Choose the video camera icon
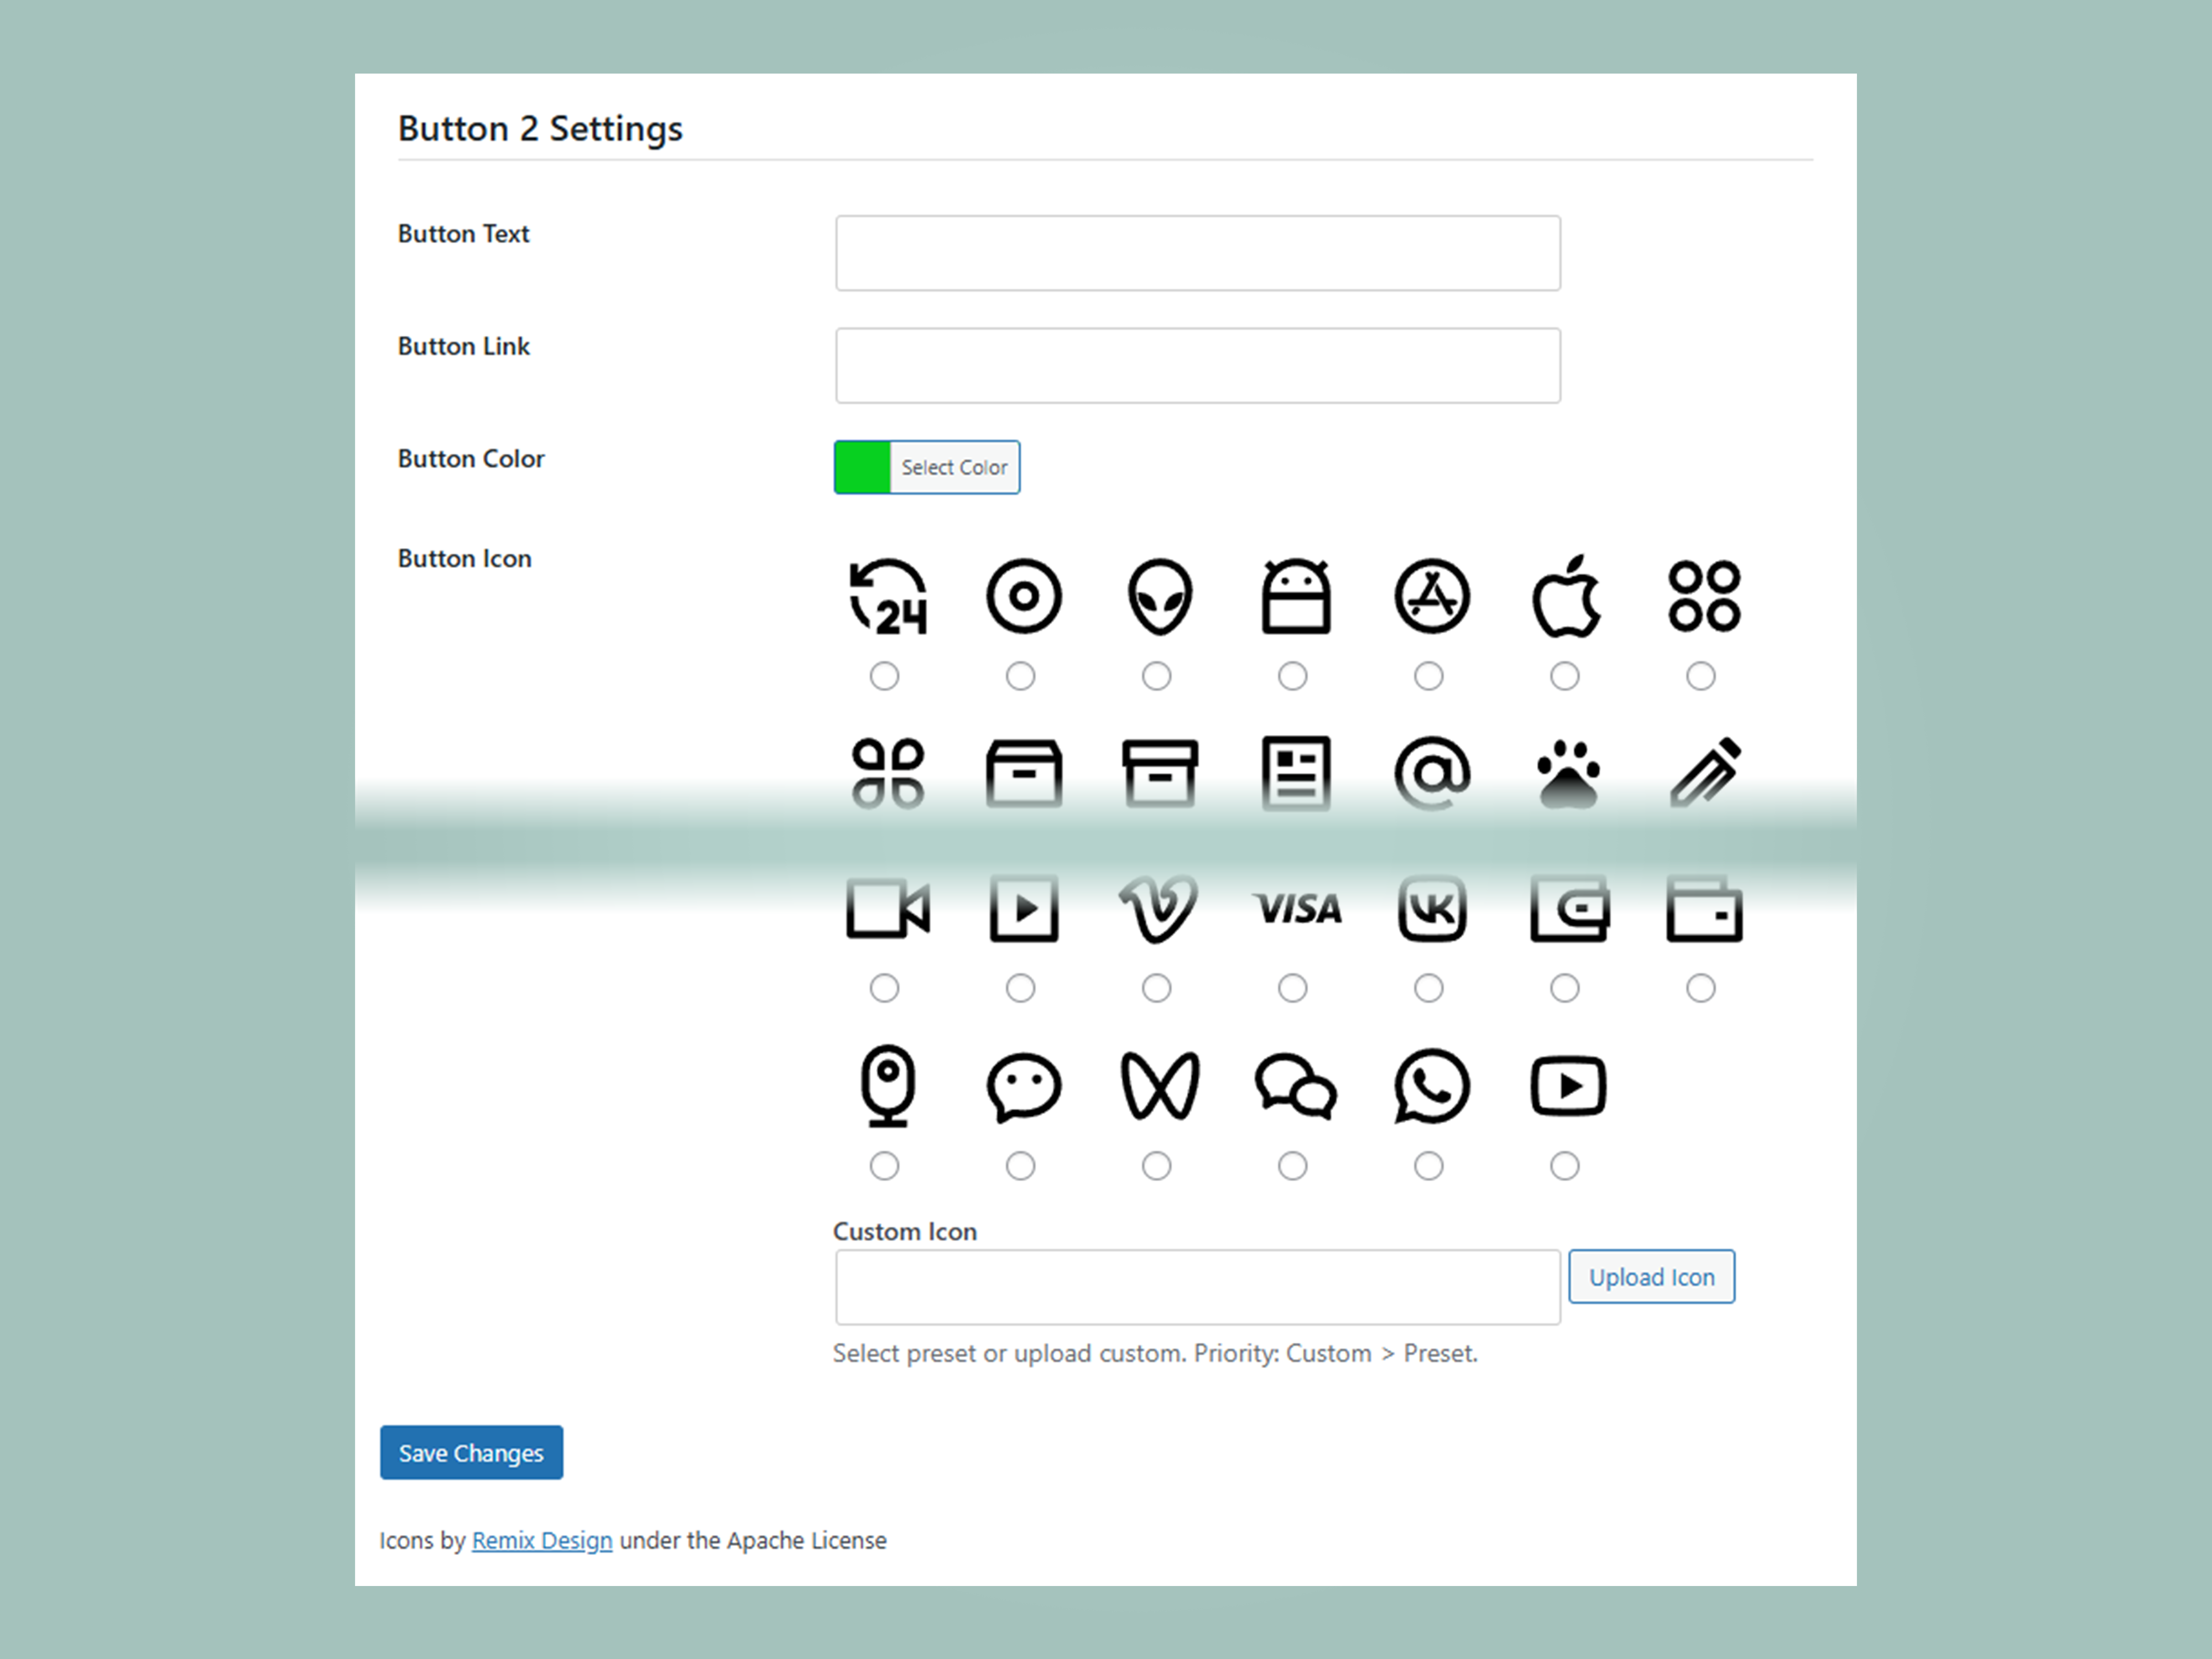Image resolution: width=2212 pixels, height=1659 pixels. (887, 909)
